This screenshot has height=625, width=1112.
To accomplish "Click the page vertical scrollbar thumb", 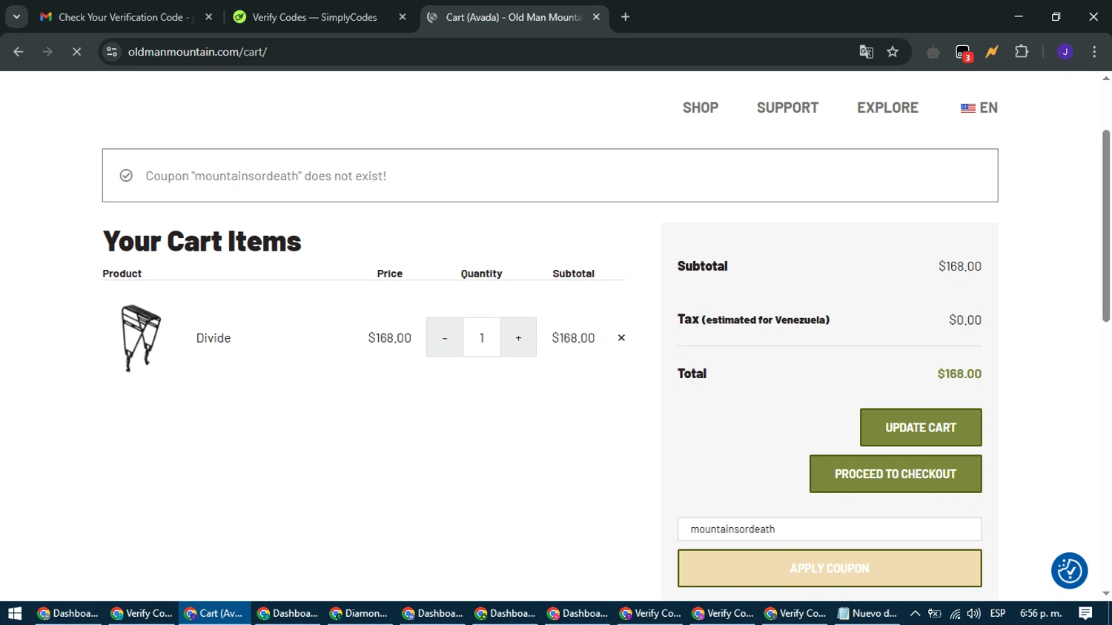I will 1106,226.
